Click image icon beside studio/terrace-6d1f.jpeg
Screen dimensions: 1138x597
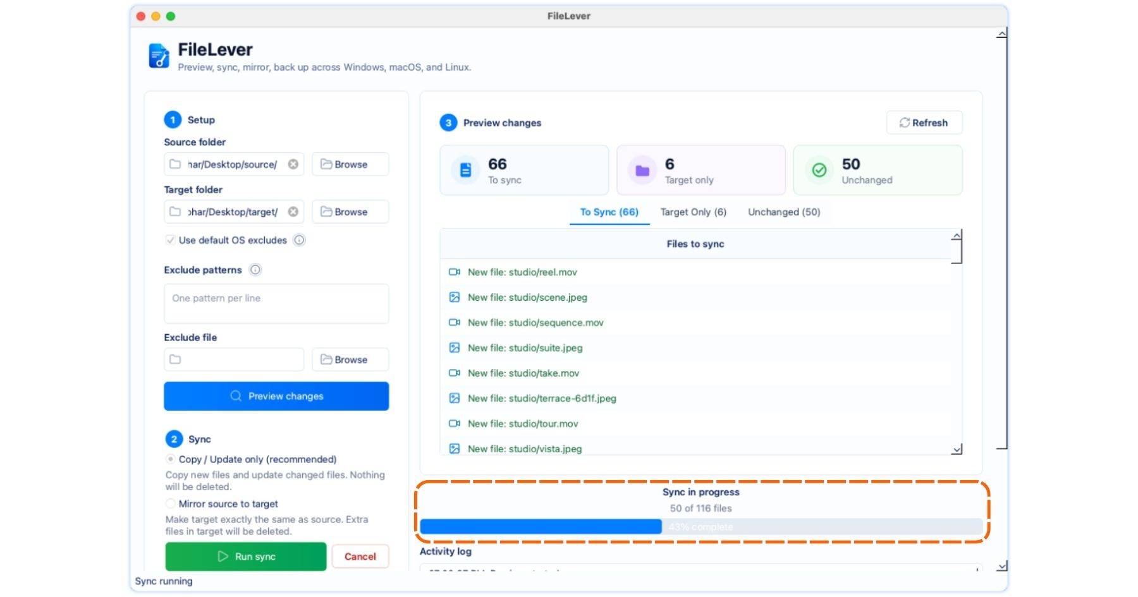pyautogui.click(x=455, y=398)
